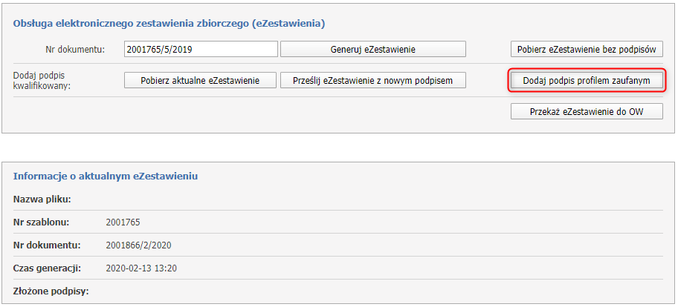Viewport: 678px width, 307px height.
Task: Select the document number value 2001866/2/2020
Action: tap(139, 245)
